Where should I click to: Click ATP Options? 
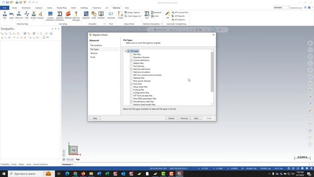click(178, 20)
